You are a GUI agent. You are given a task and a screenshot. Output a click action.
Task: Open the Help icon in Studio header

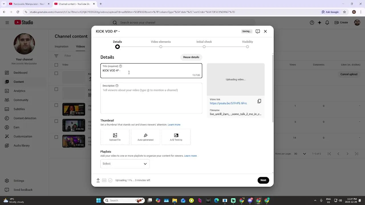click(x=312, y=22)
